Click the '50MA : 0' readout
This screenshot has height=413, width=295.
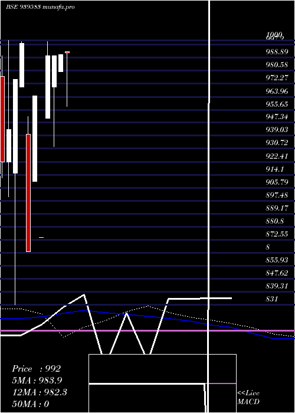pos(30,404)
